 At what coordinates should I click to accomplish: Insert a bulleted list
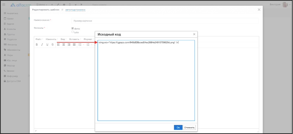coord(80,44)
